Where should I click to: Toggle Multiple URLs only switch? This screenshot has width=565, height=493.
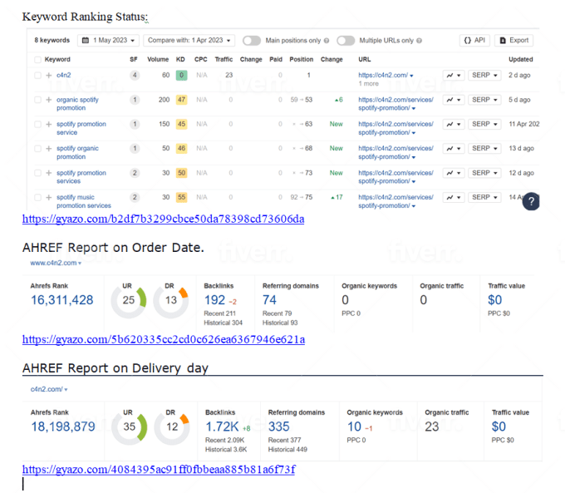346,41
